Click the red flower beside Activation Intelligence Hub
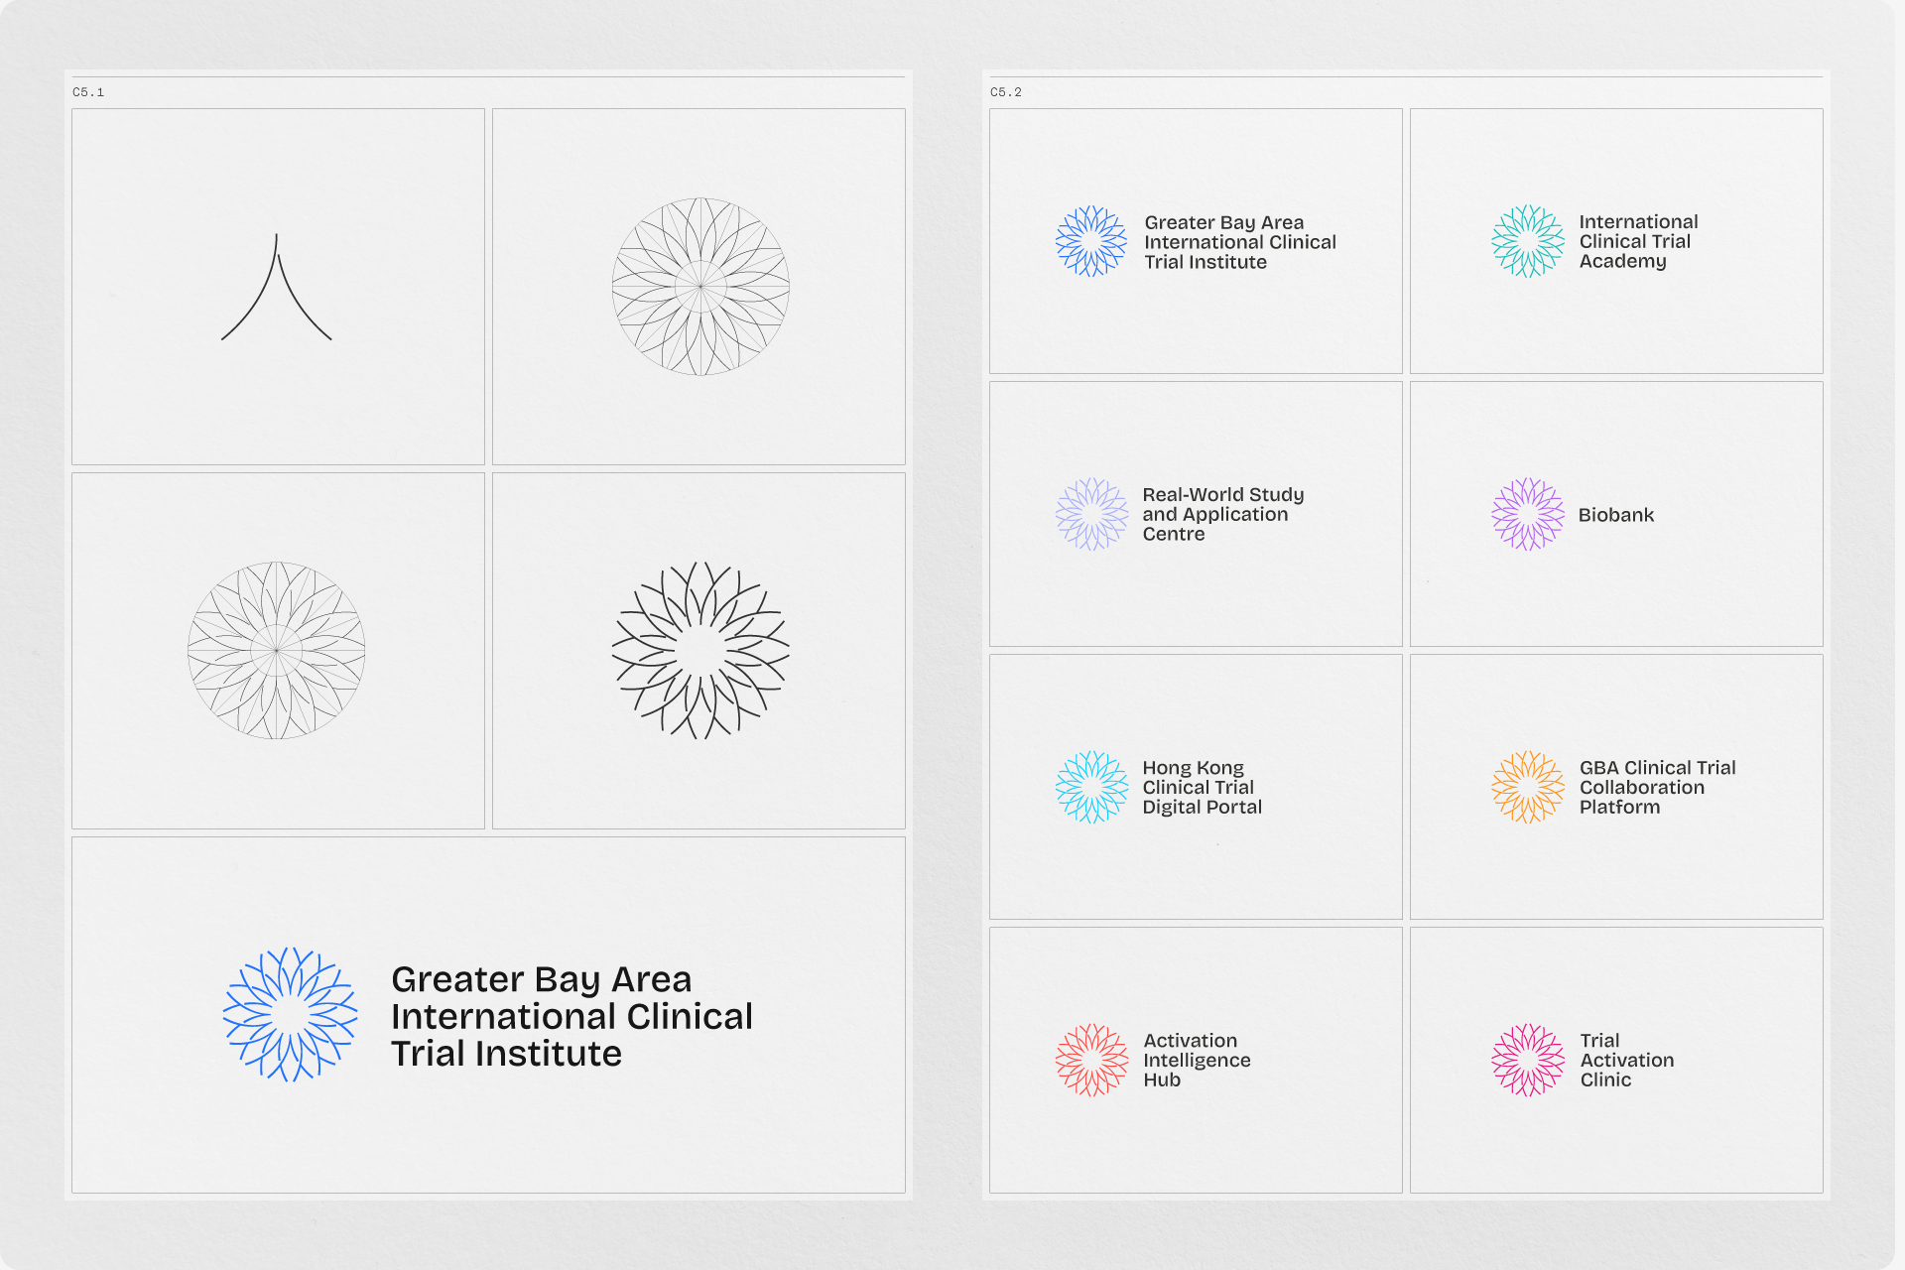 pos(1091,1060)
